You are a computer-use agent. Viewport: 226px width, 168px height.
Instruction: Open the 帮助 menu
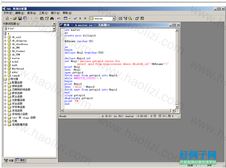(67, 13)
